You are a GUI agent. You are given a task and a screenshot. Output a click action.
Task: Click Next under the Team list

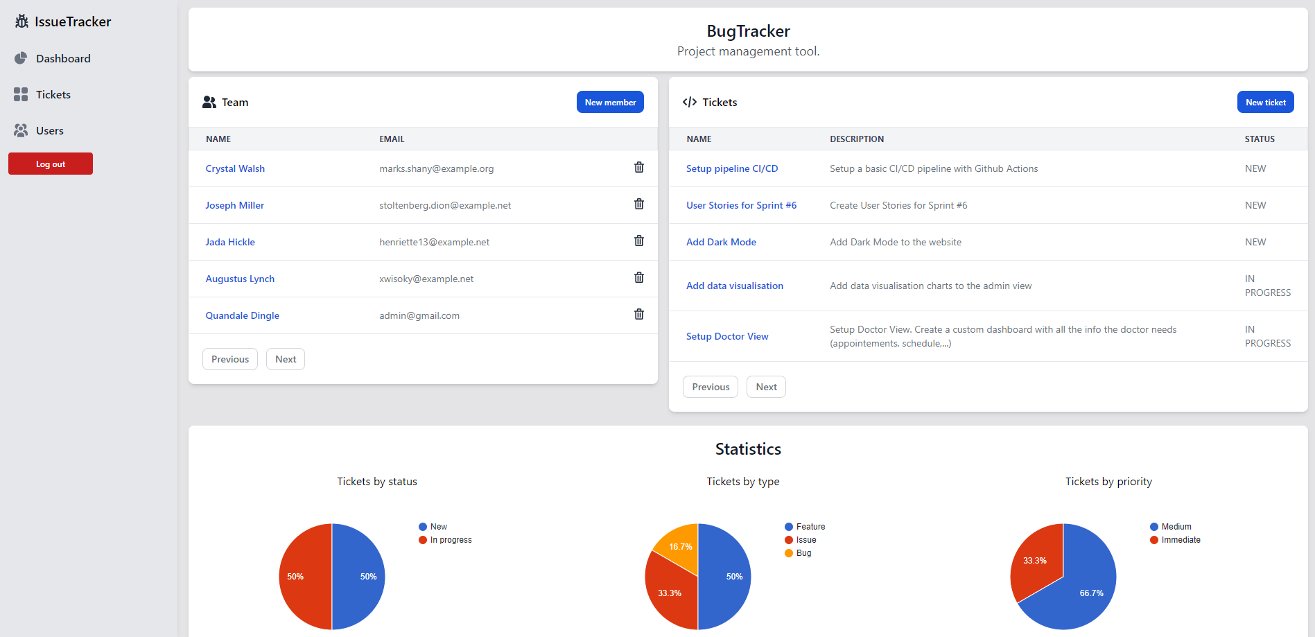(285, 358)
